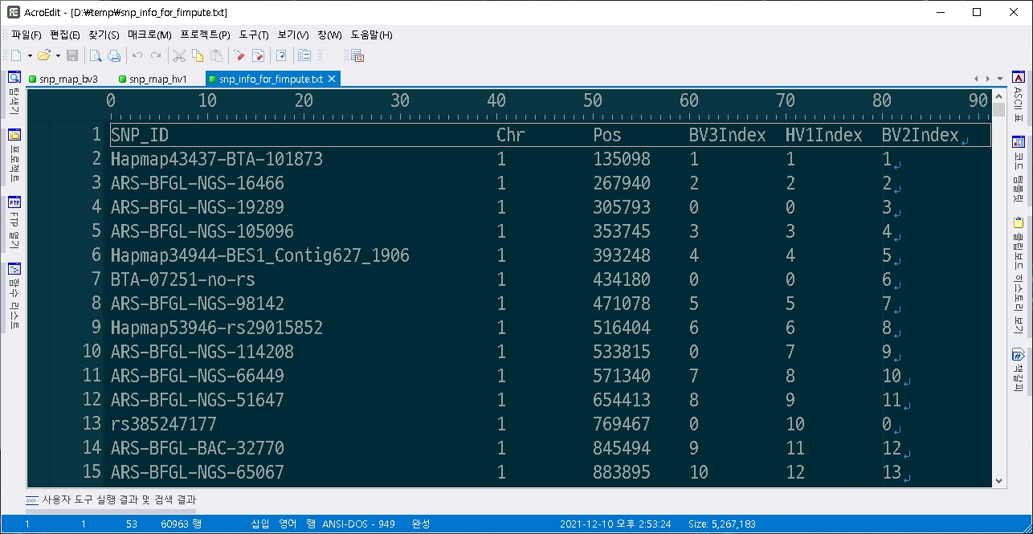Image resolution: width=1033 pixels, height=534 pixels.
Task: Open the 매크로(M) menu
Action: point(149,35)
